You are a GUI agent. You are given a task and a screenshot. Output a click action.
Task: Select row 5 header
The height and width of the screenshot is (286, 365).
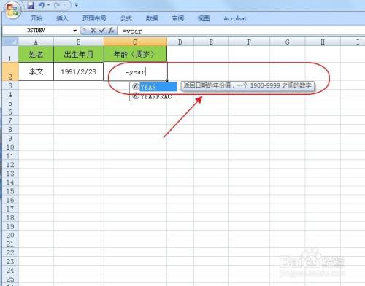pos(10,103)
